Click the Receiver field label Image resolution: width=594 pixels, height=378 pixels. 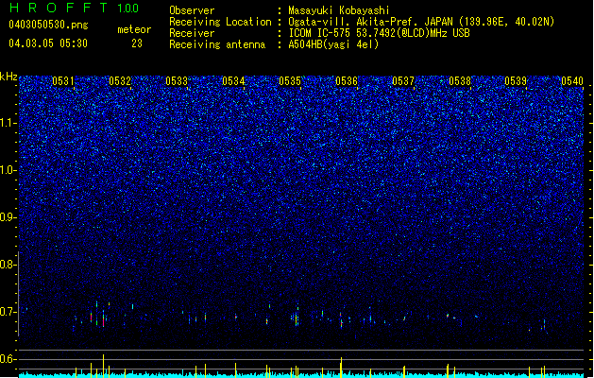point(192,33)
